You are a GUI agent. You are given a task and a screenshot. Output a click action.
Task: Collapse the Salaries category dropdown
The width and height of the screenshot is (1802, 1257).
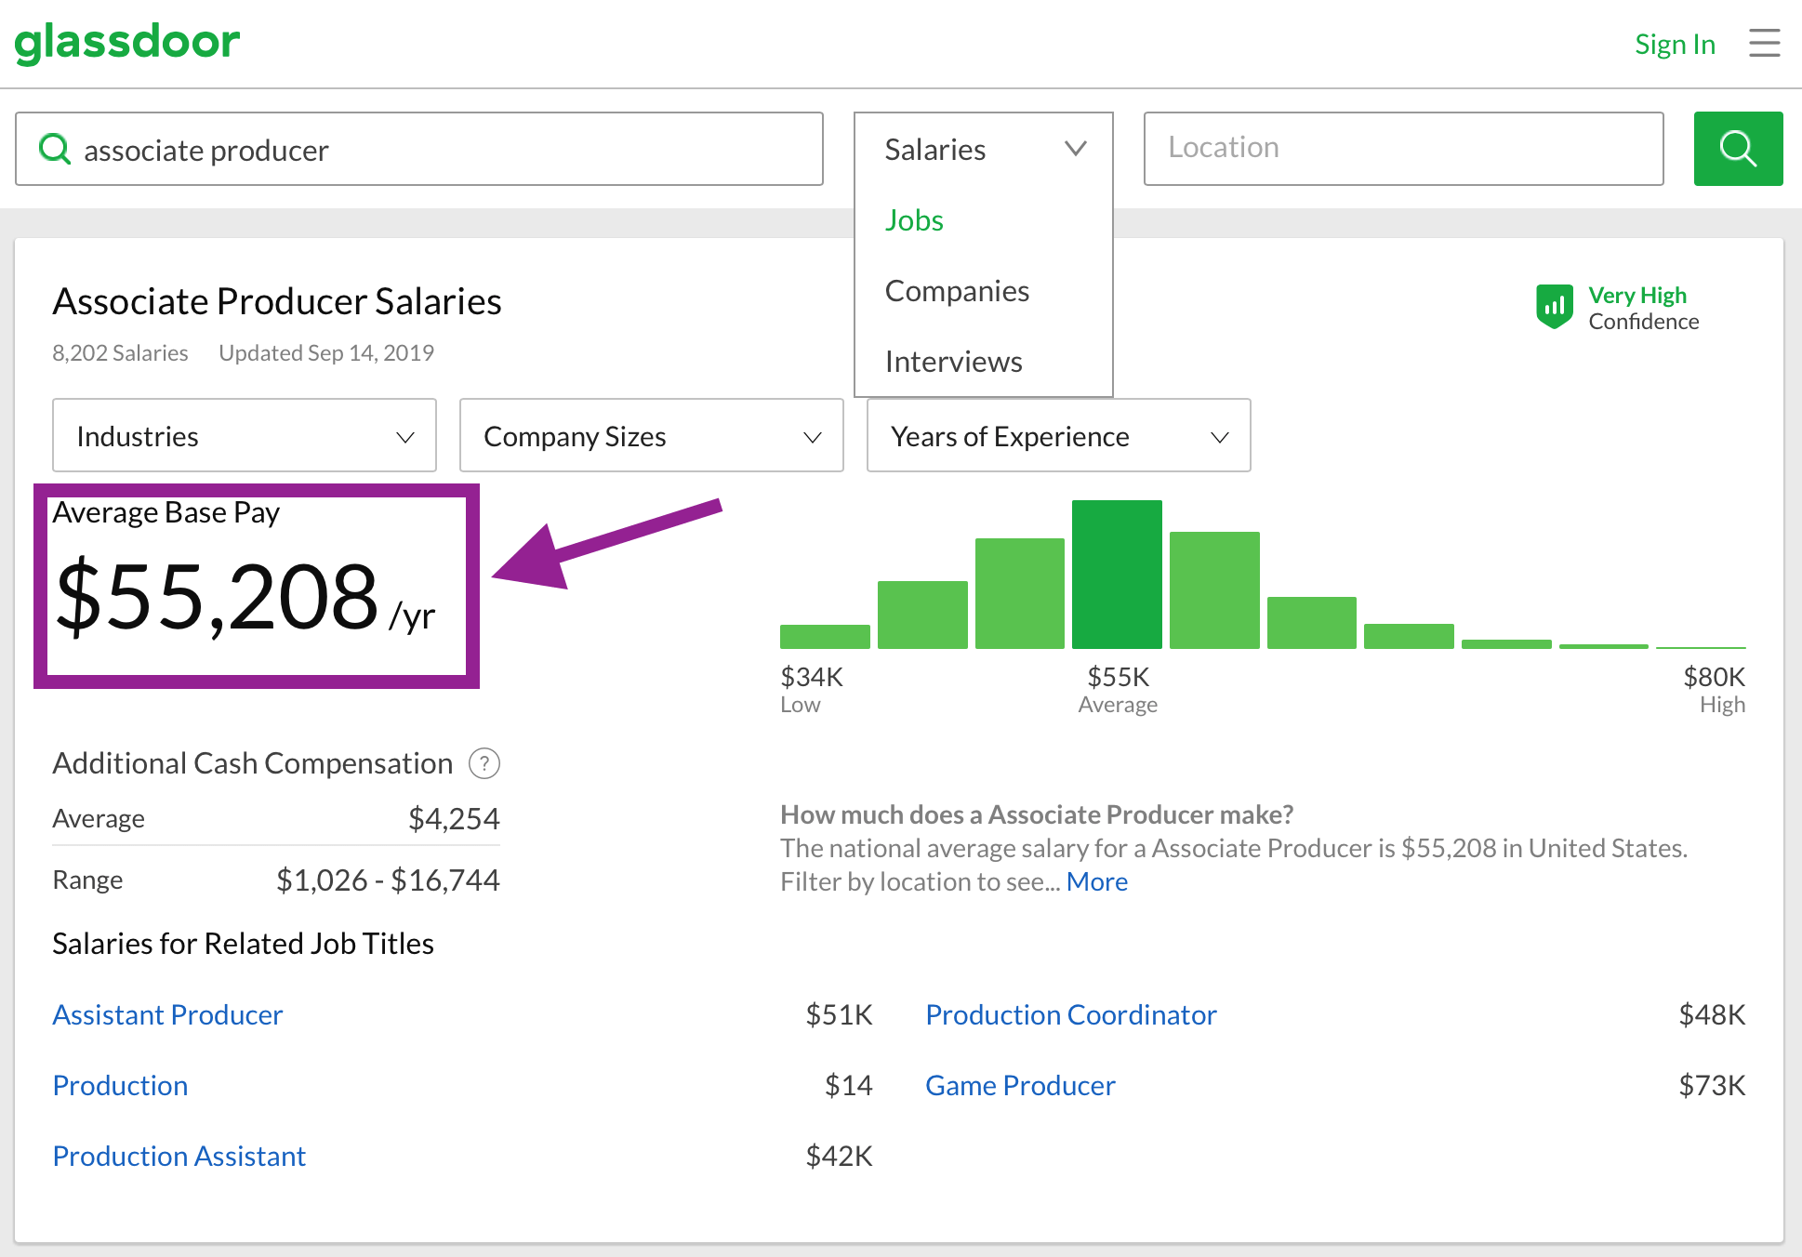click(983, 149)
